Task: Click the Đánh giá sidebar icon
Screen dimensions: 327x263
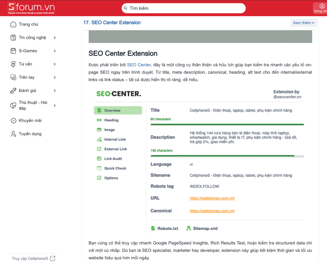Action: 13,91
